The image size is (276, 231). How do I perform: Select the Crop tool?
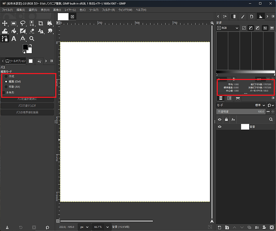click(41, 23)
